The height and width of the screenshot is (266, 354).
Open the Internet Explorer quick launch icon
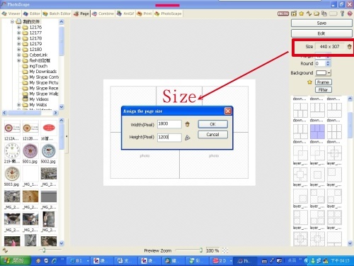click(x=55, y=261)
